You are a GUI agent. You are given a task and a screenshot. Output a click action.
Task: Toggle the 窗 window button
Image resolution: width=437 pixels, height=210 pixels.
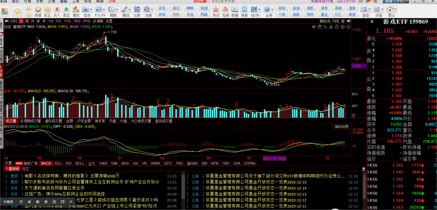tap(343, 21)
